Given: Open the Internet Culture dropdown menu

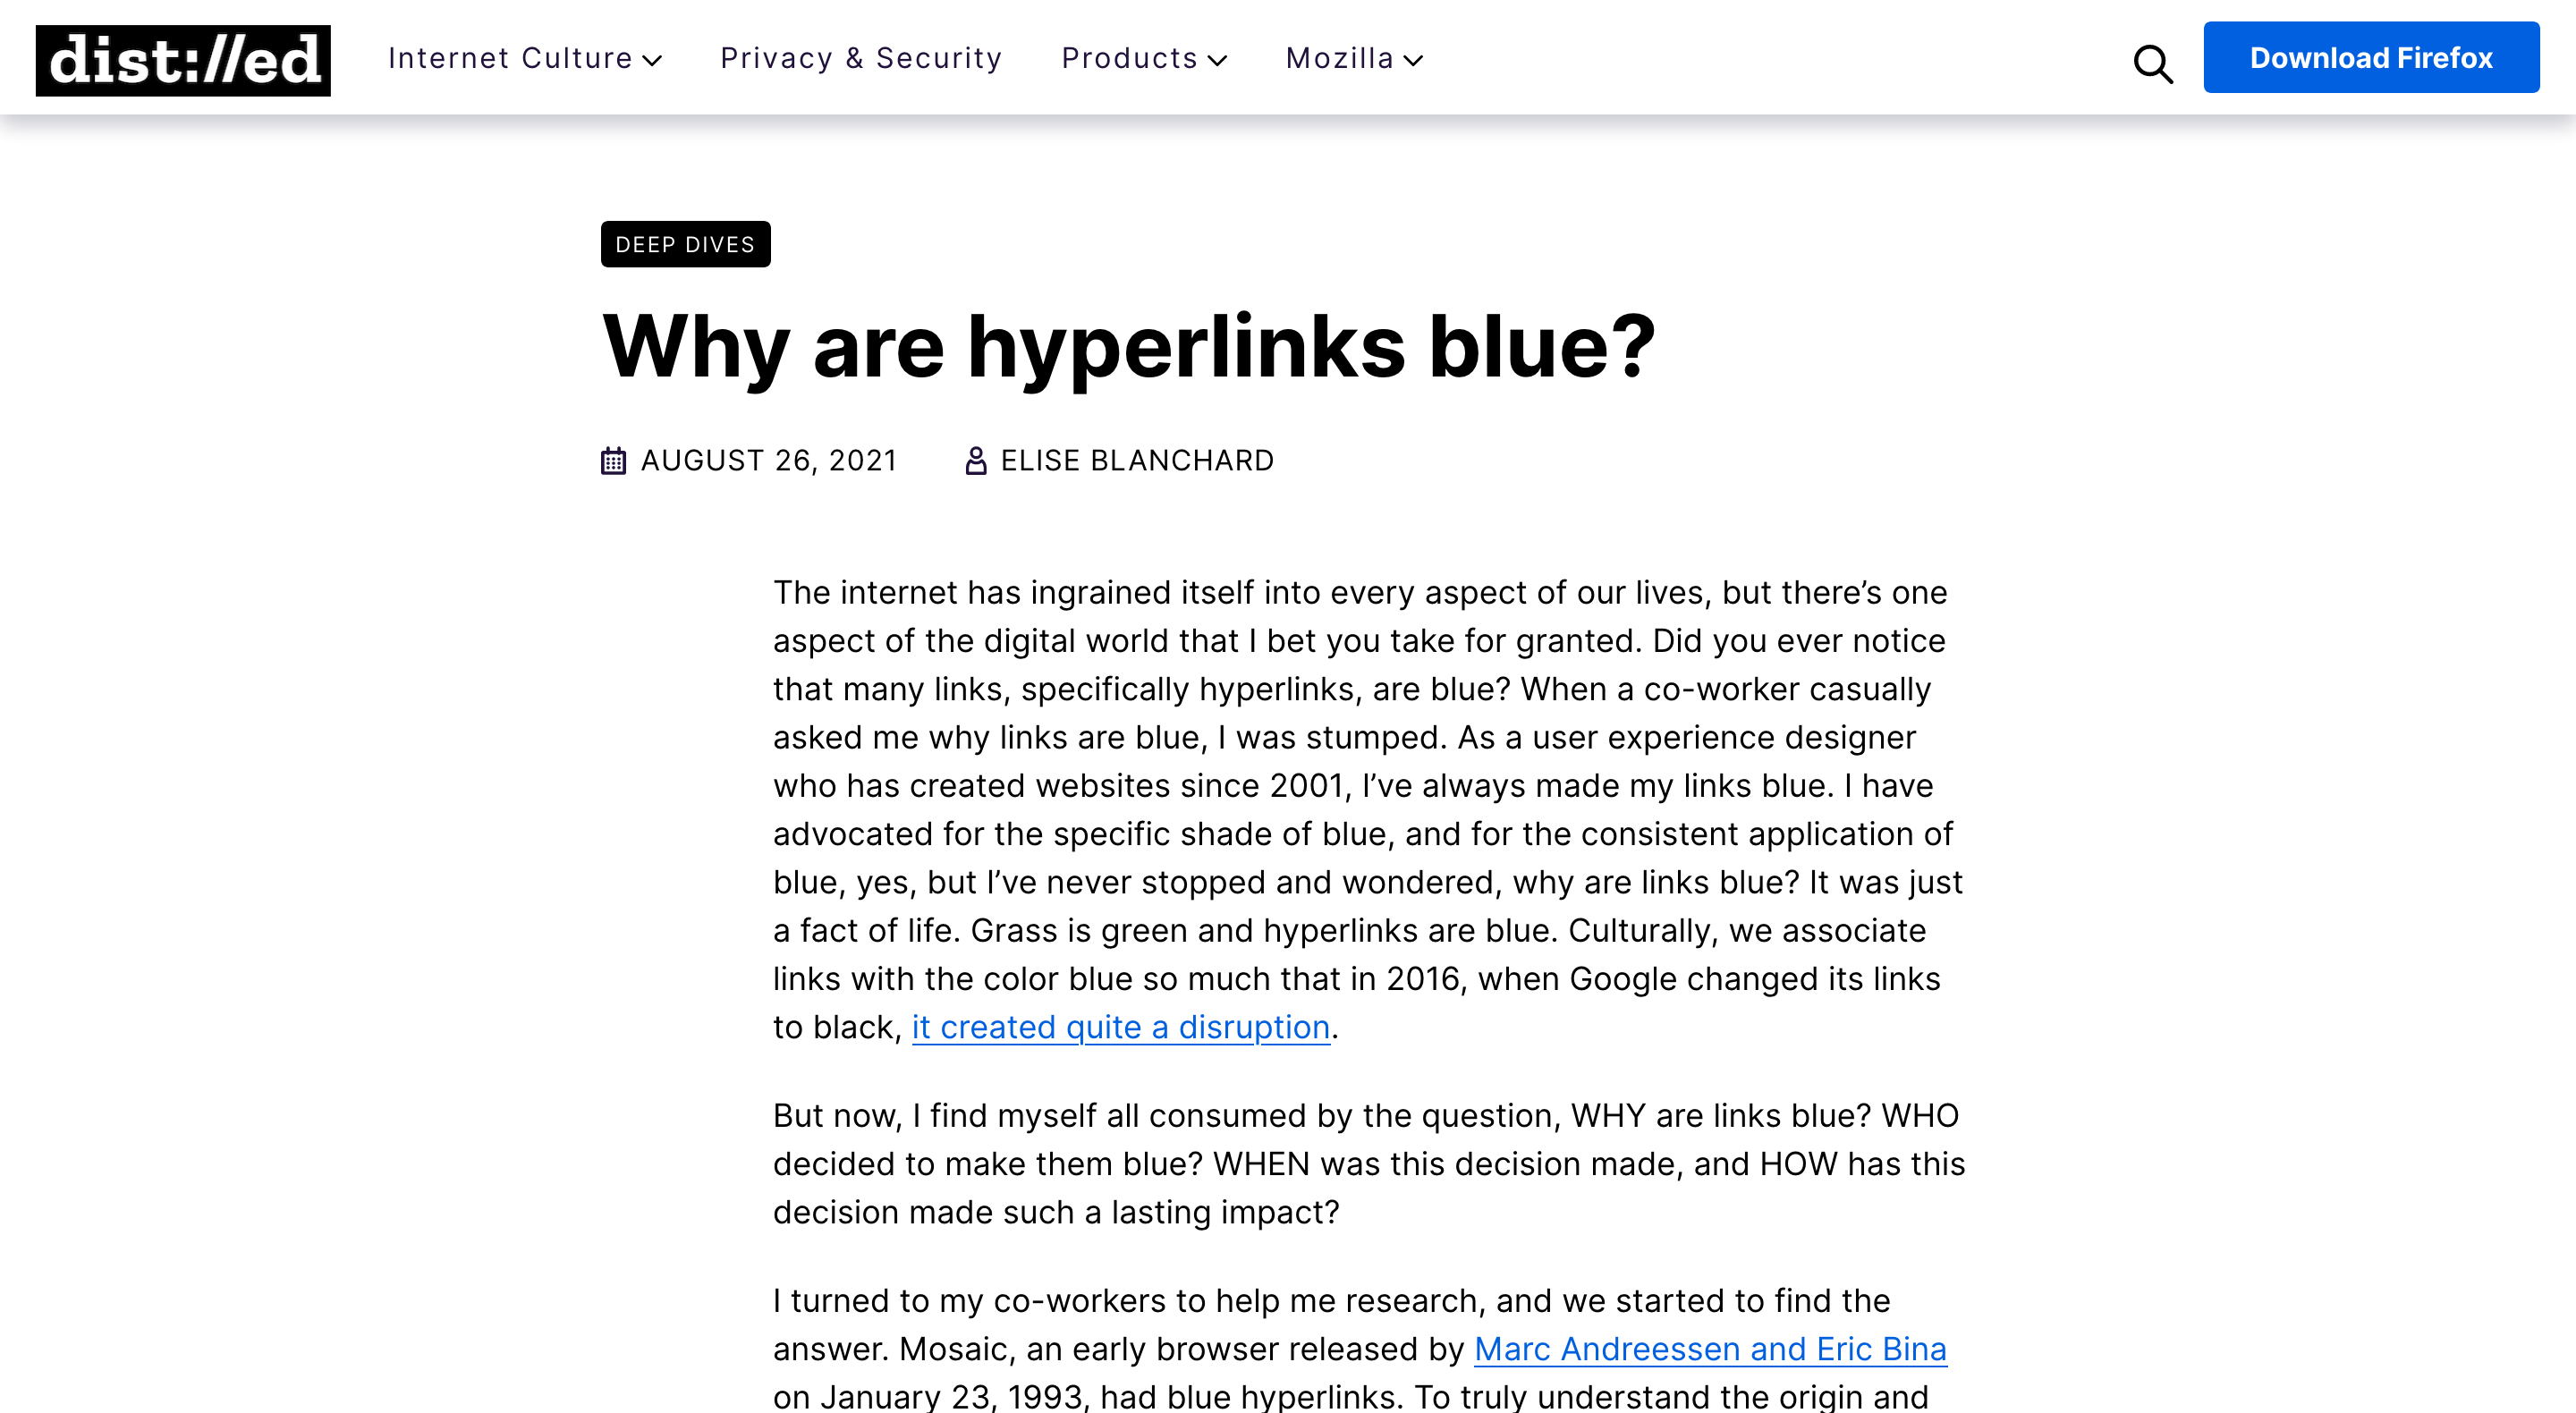Looking at the screenshot, I should coord(520,57).
